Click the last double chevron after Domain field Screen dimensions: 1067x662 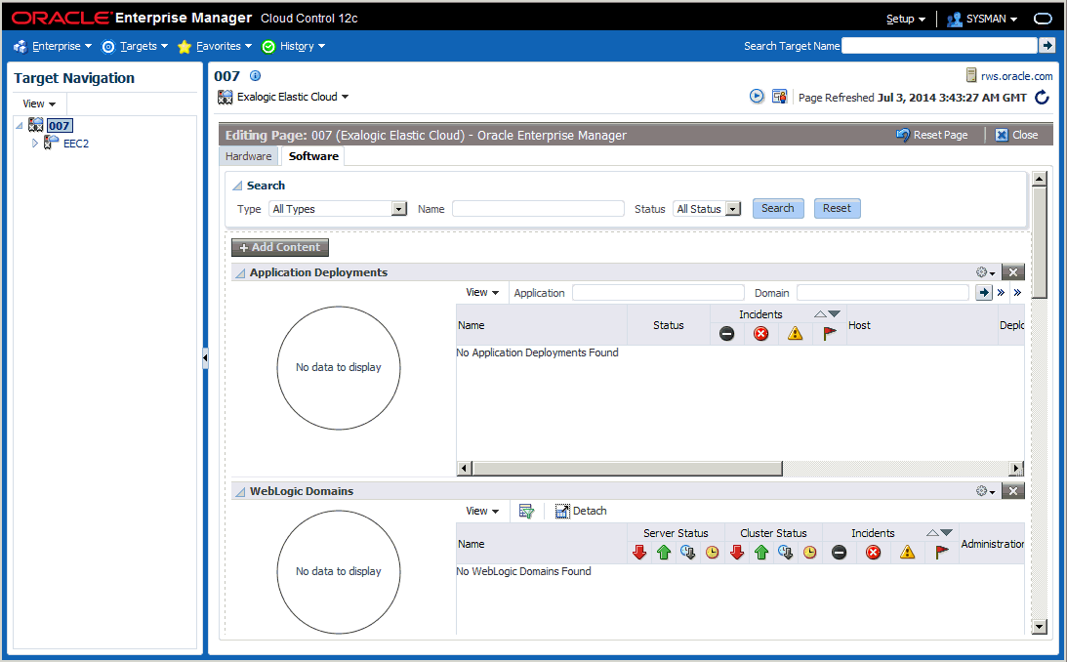tap(1017, 293)
